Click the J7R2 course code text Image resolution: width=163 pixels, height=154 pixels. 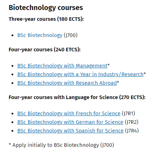pos(131,122)
